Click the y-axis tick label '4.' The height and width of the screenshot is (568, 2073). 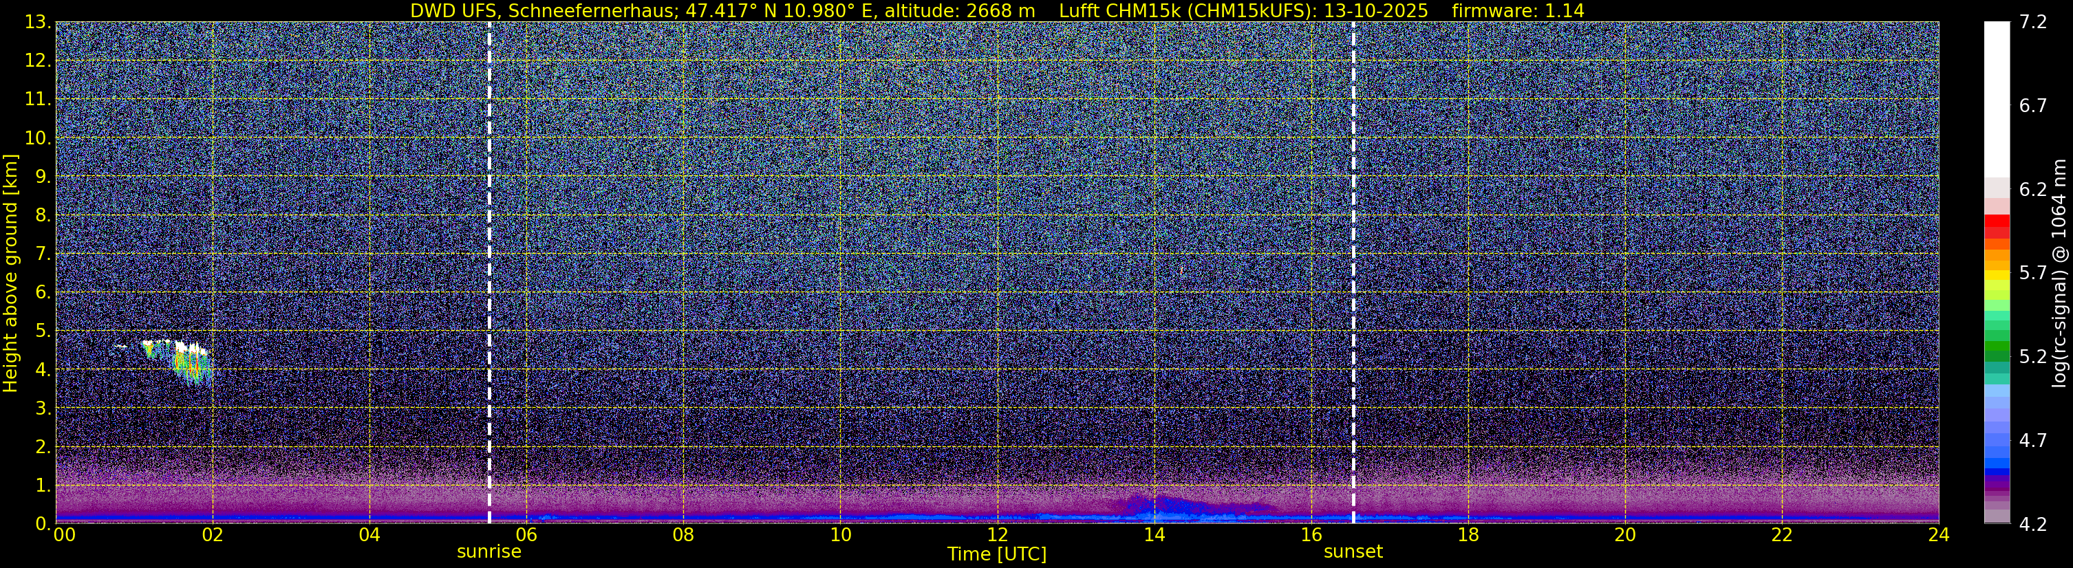(43, 370)
